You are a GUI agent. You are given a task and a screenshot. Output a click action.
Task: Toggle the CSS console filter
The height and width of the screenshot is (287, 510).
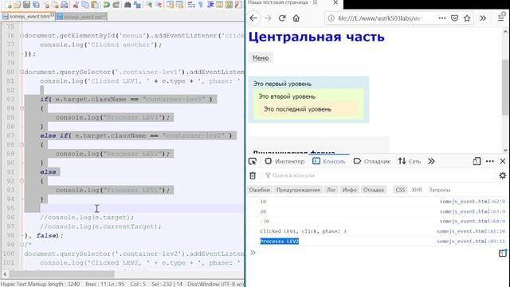400,190
